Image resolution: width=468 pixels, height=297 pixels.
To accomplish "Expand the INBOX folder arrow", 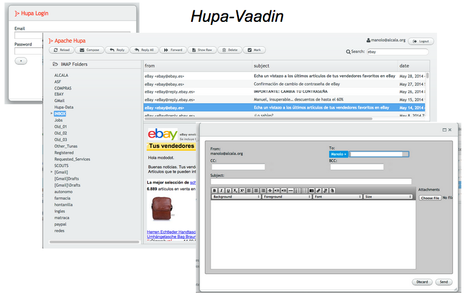I will [52, 113].
